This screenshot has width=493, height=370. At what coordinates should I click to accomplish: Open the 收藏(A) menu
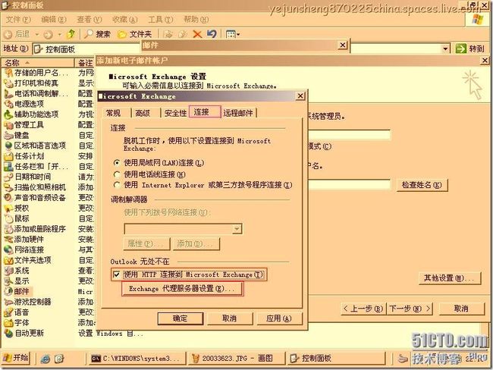click(125, 20)
